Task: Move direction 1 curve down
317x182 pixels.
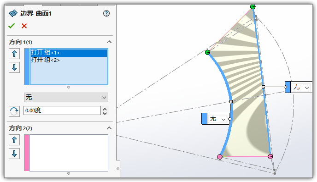Action: (x=14, y=67)
